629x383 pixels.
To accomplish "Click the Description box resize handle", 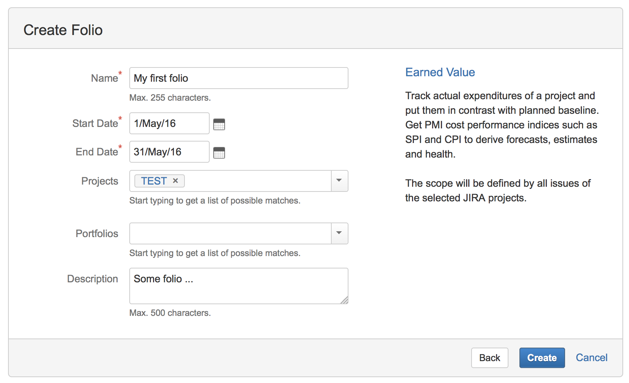I will click(x=344, y=300).
